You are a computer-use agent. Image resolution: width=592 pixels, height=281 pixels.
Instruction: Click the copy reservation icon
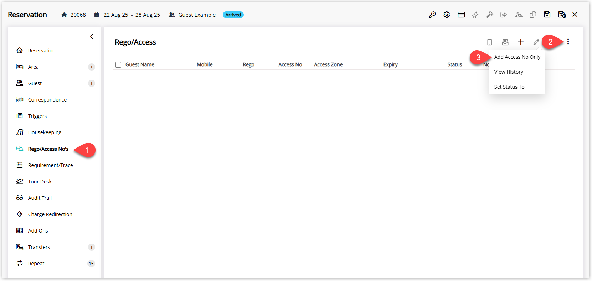pos(533,15)
